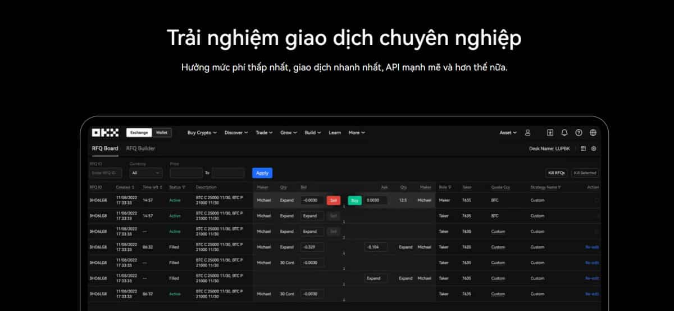
Task: Click the blue Apply button
Action: click(262, 173)
